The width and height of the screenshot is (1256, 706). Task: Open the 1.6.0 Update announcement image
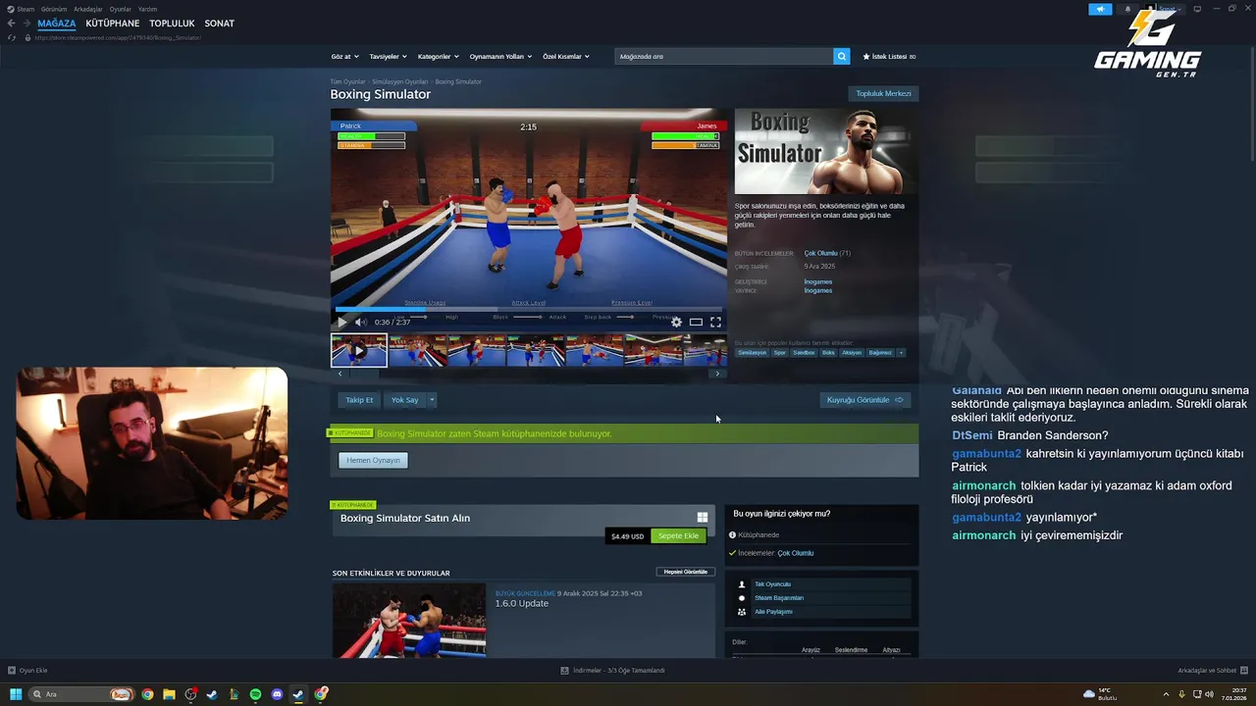409,621
